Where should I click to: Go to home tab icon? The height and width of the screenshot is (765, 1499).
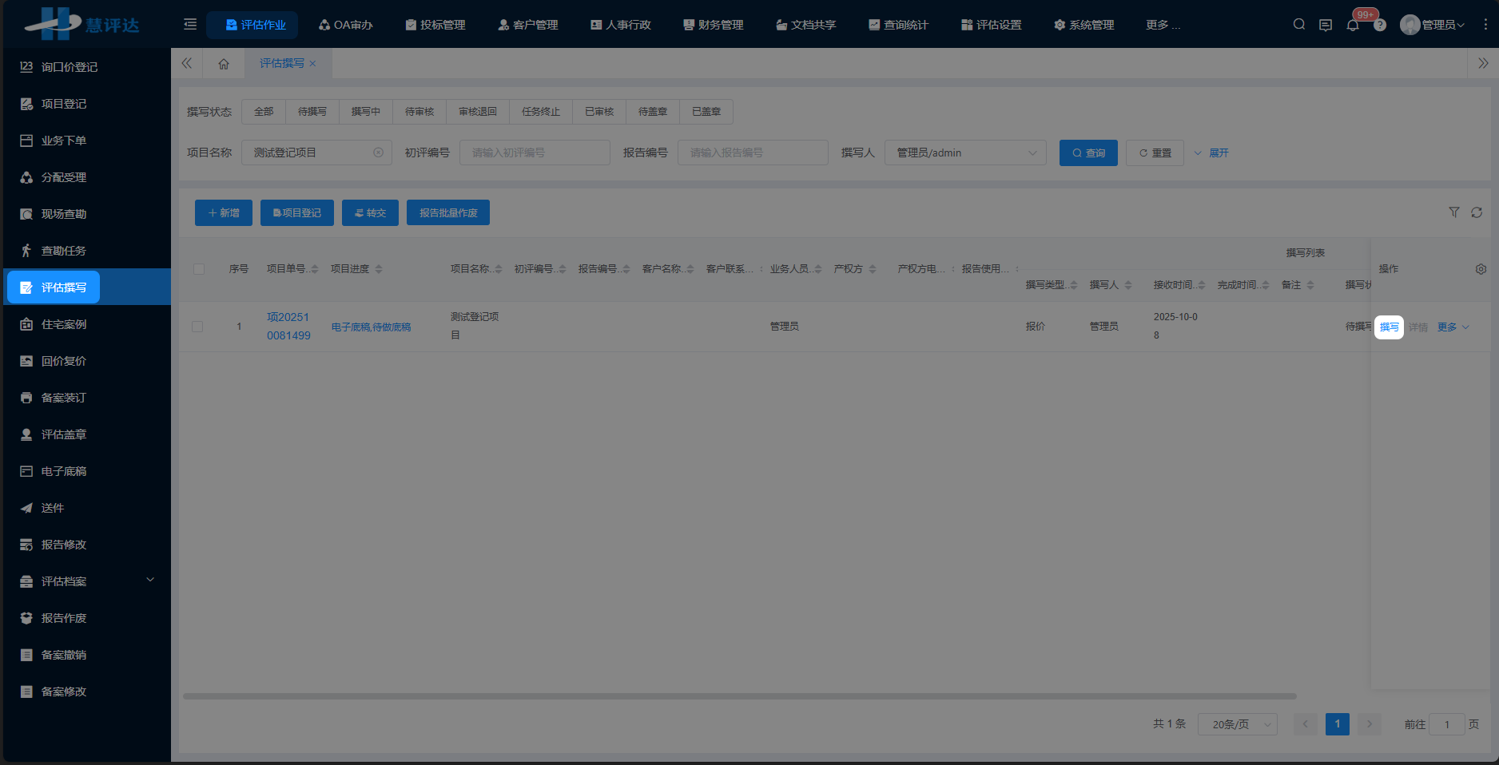click(x=224, y=64)
